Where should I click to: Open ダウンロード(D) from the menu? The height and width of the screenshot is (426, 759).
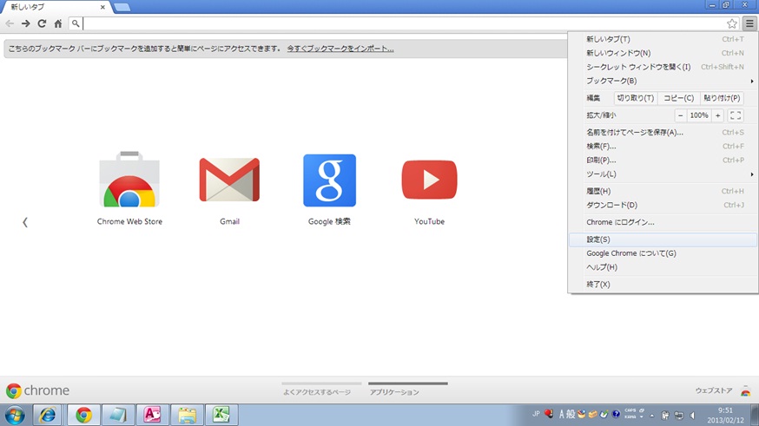[663, 205]
